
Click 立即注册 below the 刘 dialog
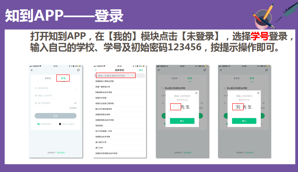tap(249, 153)
